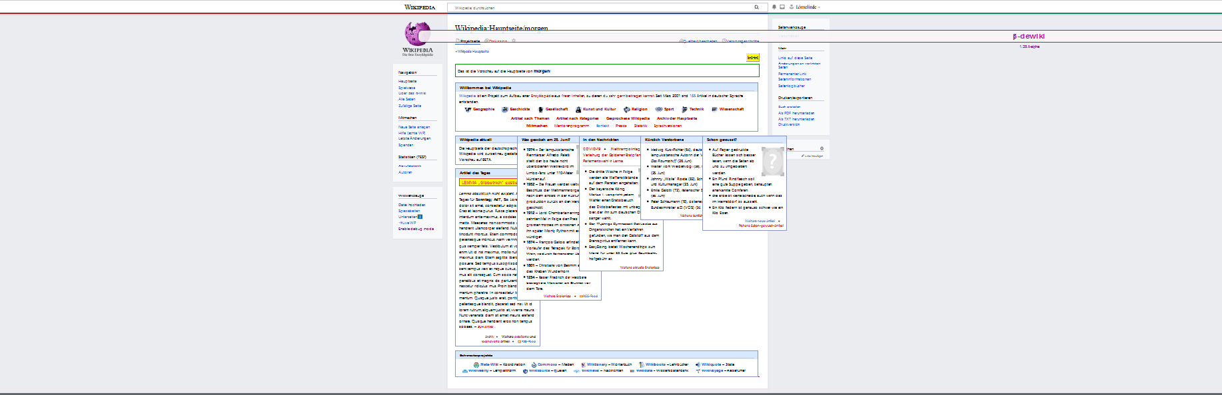Click Als PDF herunterladen link
The width and height of the screenshot is (1222, 395).
(x=796, y=113)
